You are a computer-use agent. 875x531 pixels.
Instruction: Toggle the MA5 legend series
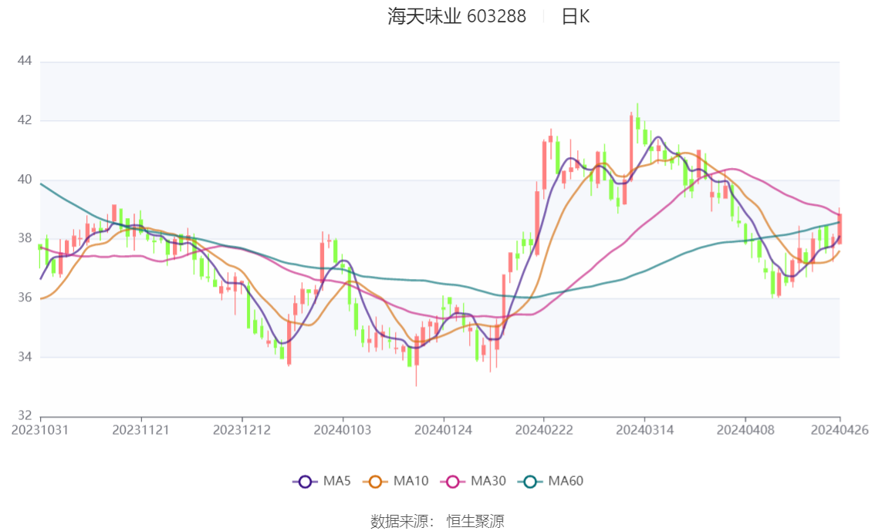(x=322, y=482)
